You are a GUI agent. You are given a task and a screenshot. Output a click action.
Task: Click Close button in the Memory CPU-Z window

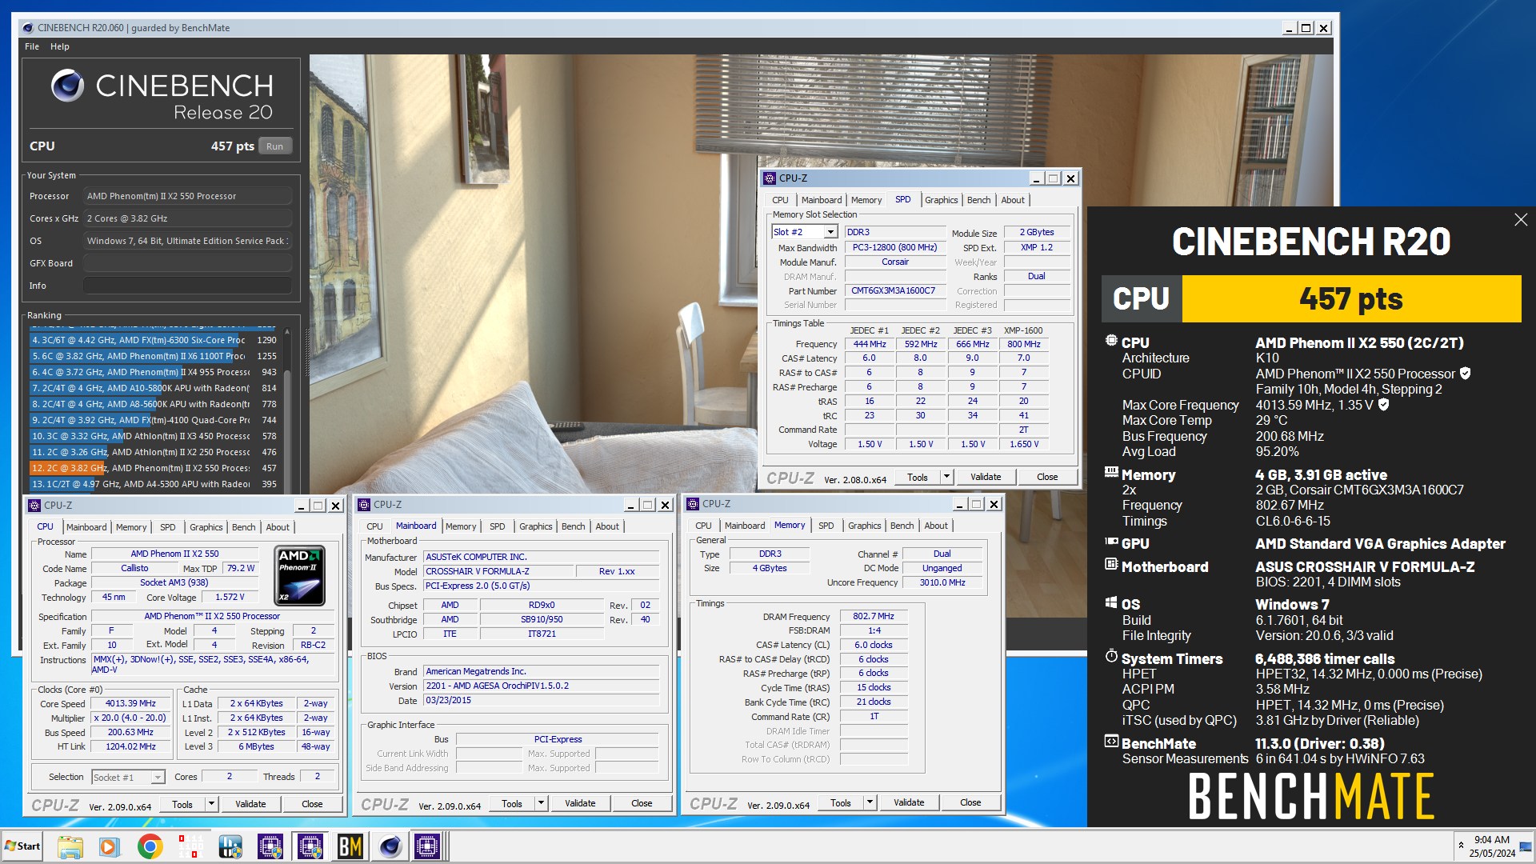pos(970,802)
